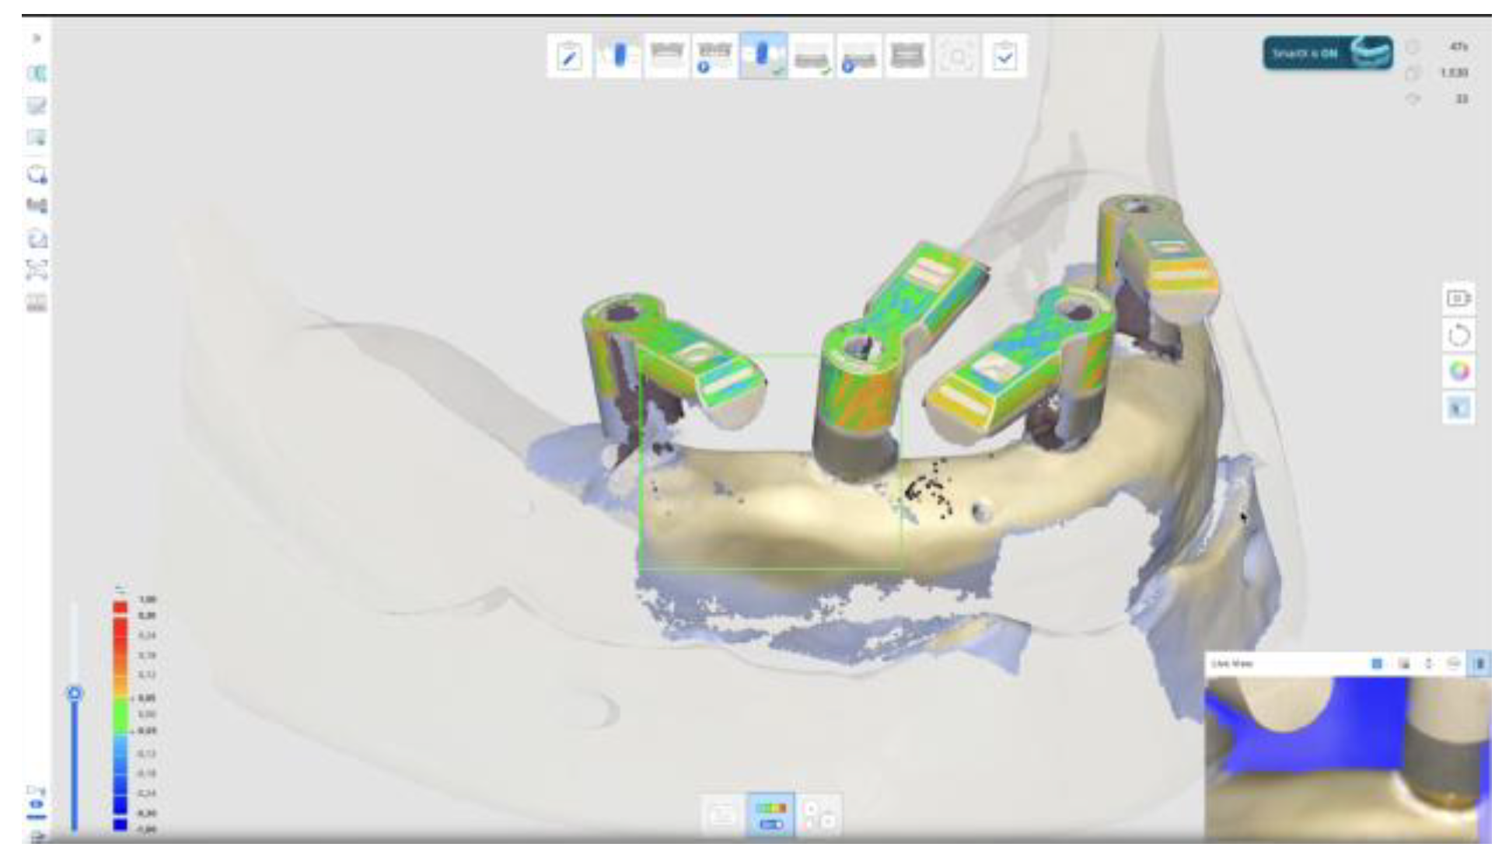Toggle the SmartX is ON button
The height and width of the screenshot is (861, 1509).
click(1327, 53)
